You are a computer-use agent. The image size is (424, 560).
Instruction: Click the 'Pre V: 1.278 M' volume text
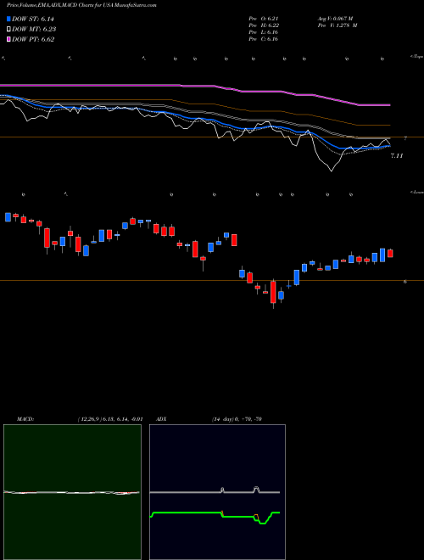tap(337, 25)
